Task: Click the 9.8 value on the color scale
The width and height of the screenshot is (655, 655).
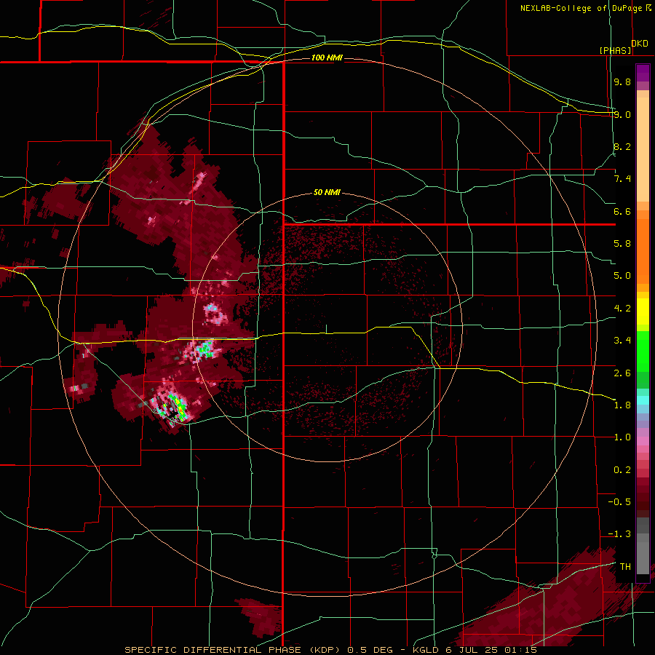Action: click(x=622, y=82)
